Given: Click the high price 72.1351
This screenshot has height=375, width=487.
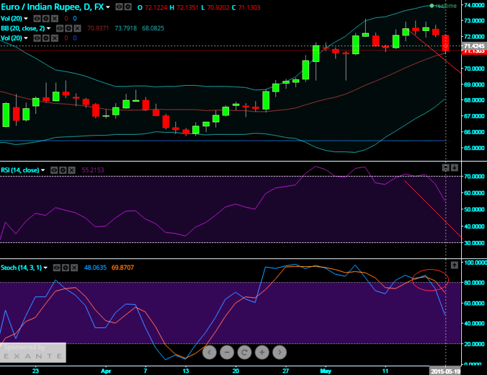Looking at the screenshot, I should tap(187, 7).
